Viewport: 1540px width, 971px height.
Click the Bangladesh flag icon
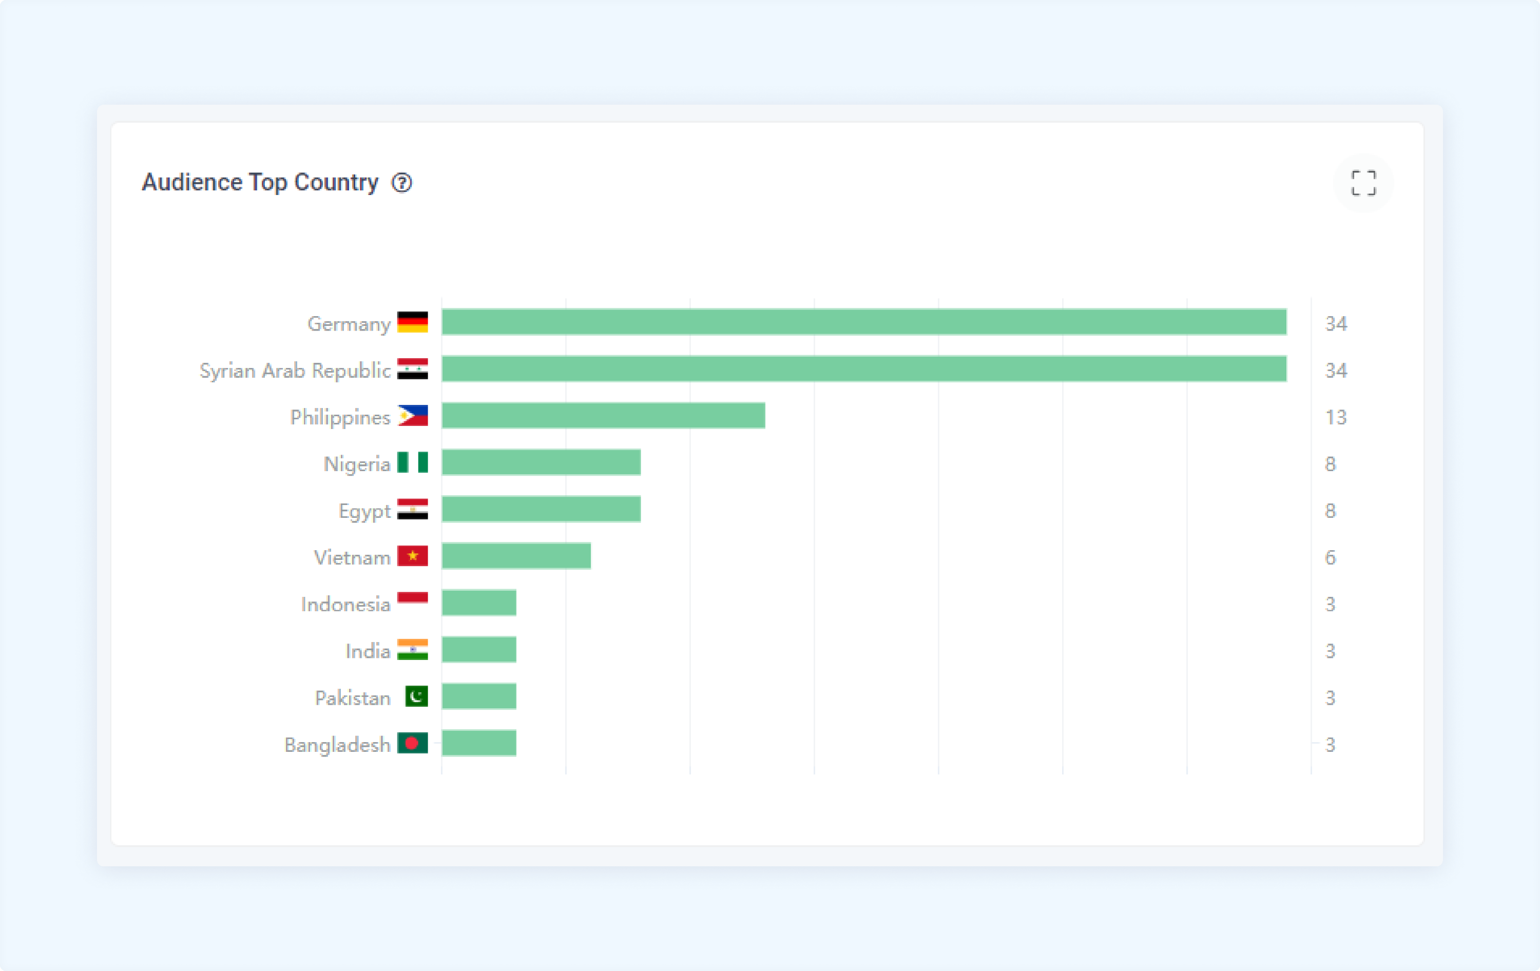click(x=413, y=743)
